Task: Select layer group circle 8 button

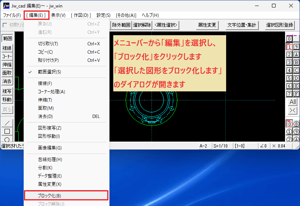Action: coord(296,124)
